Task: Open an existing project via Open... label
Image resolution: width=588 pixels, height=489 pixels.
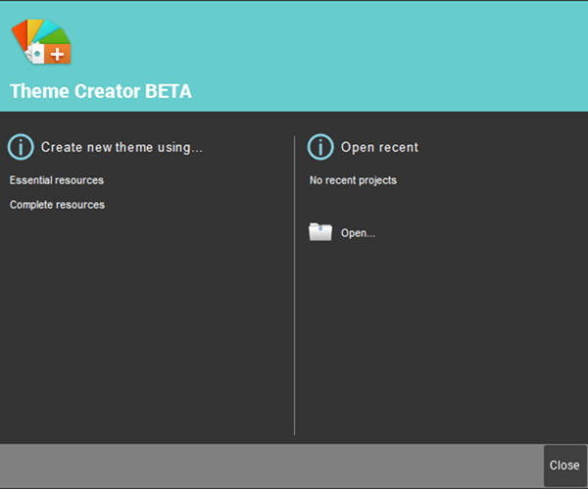Action: 358,233
